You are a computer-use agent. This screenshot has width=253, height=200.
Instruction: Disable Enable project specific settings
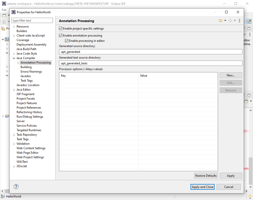point(60,29)
